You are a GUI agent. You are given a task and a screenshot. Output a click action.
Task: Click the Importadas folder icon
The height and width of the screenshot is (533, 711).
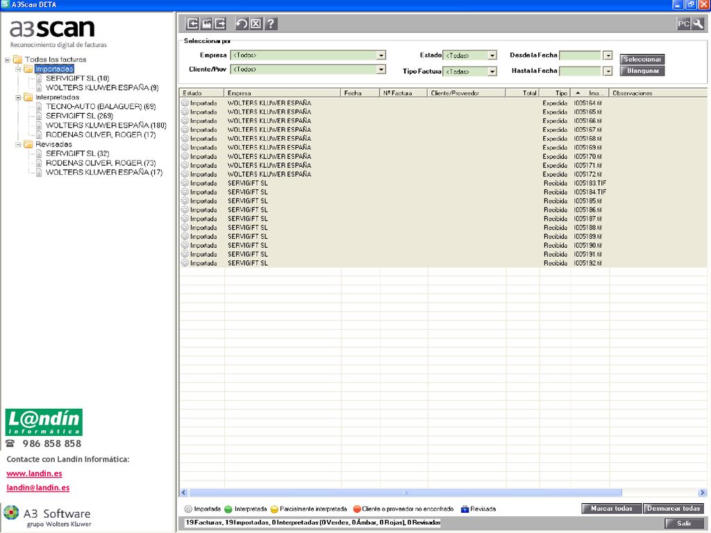coord(28,69)
